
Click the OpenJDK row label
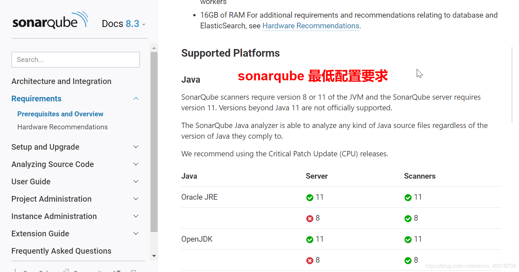click(x=197, y=239)
